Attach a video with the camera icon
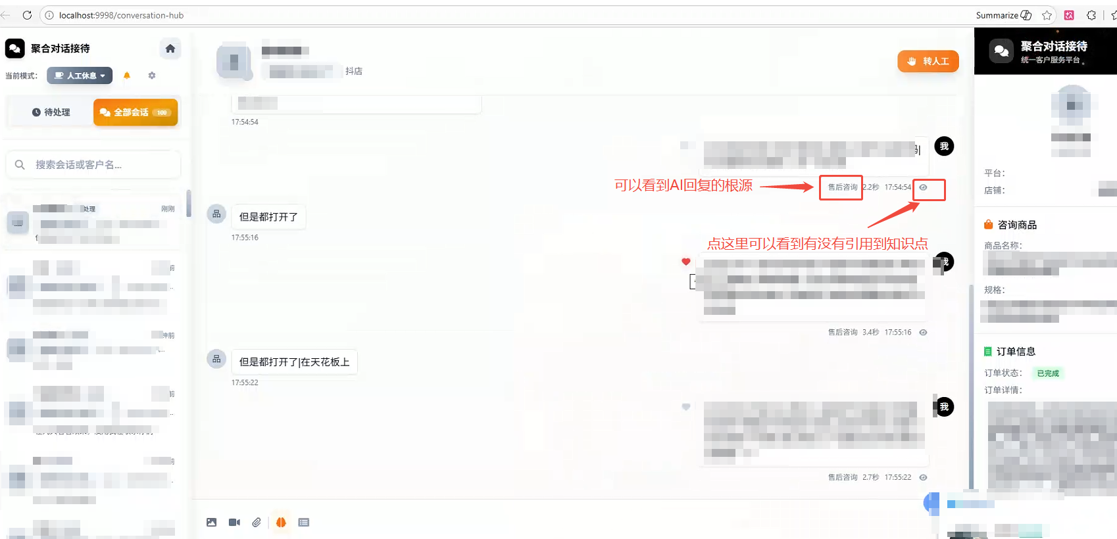This screenshot has height=539, width=1117. pyautogui.click(x=234, y=522)
